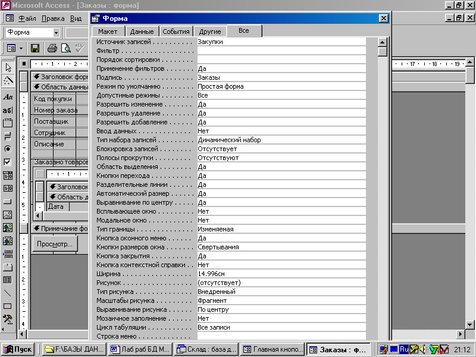
Task: Select the Page Break tool in toolbox
Action: coord(8,254)
